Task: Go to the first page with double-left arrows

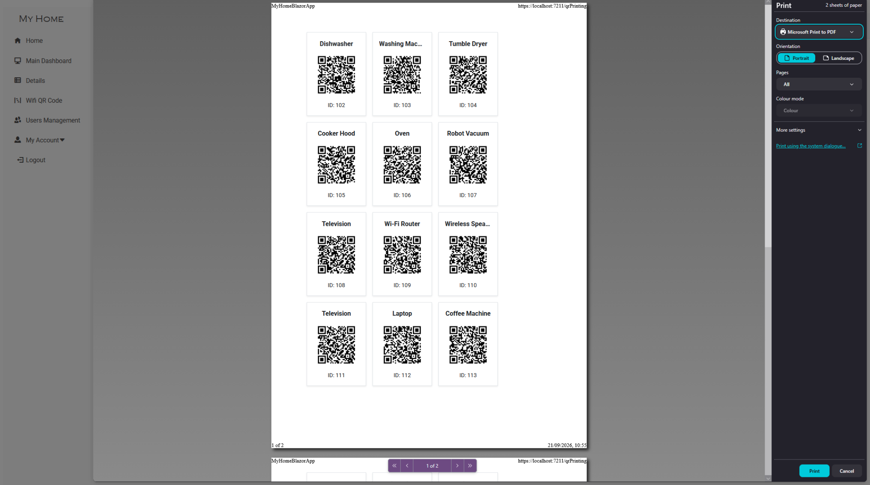Action: point(394,465)
